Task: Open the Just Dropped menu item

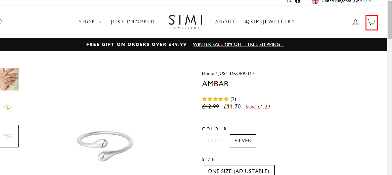Action: 133,22
